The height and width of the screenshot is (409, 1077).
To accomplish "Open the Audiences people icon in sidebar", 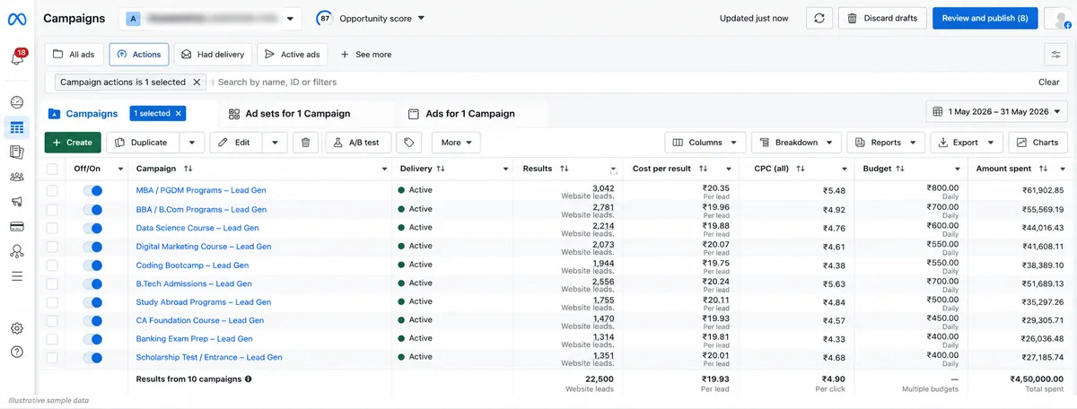I will point(16,177).
